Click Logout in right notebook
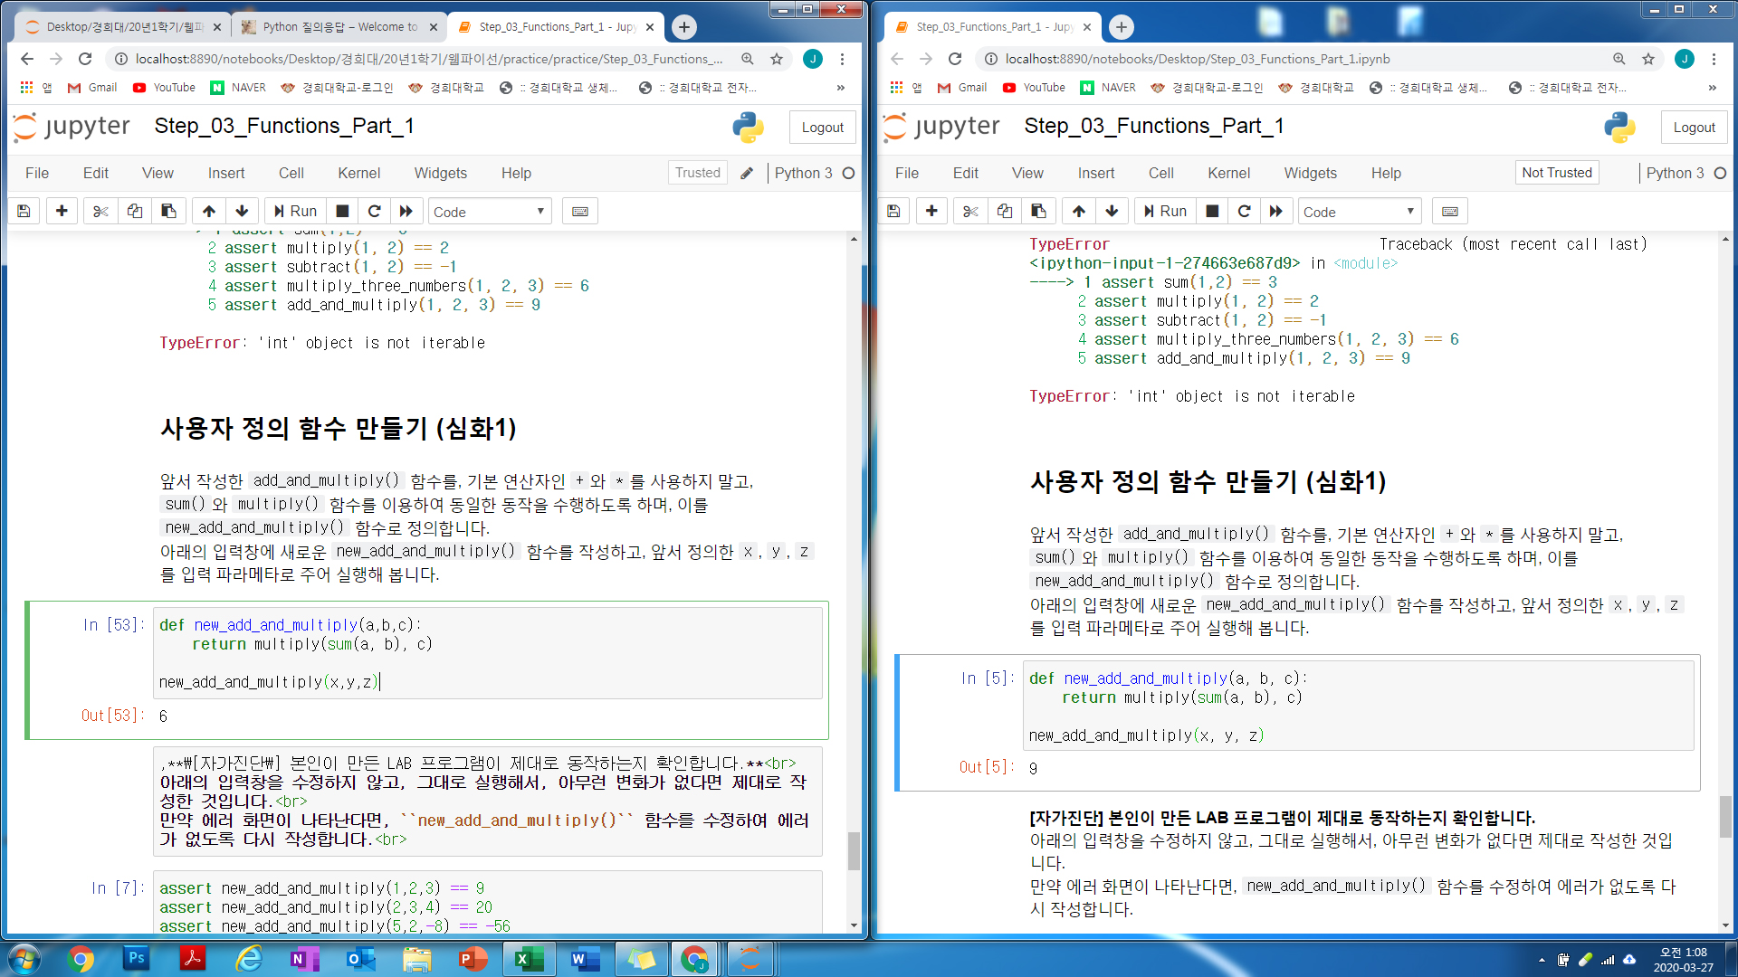 pos(1694,128)
